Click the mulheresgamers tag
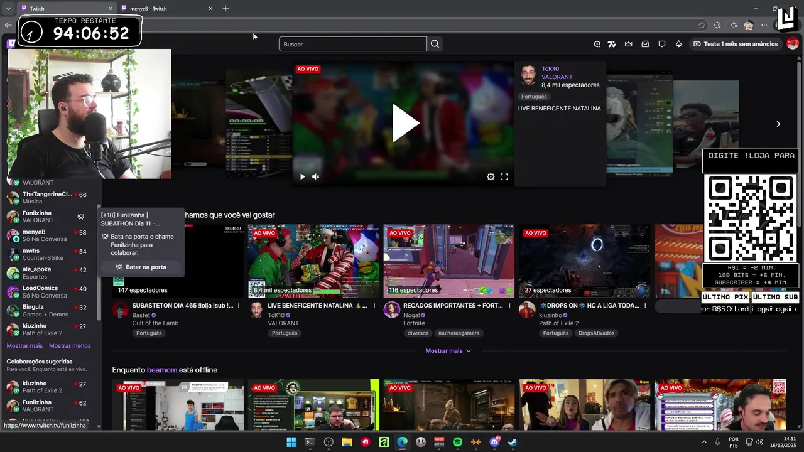The image size is (804, 452). pyautogui.click(x=459, y=333)
